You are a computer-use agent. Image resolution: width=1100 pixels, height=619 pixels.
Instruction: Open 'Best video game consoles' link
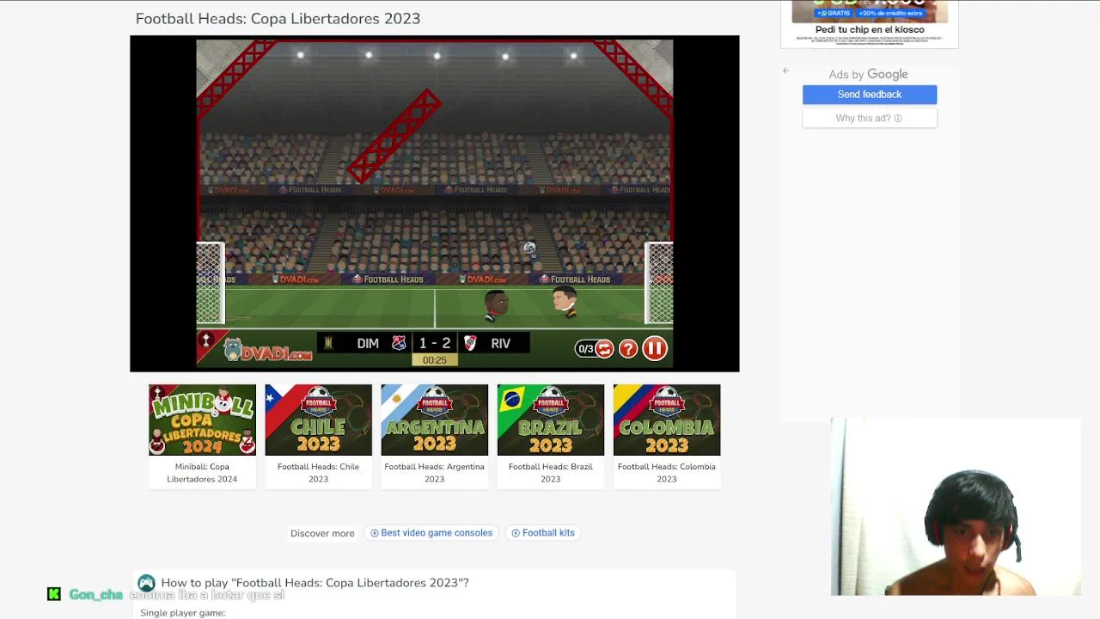(x=431, y=533)
